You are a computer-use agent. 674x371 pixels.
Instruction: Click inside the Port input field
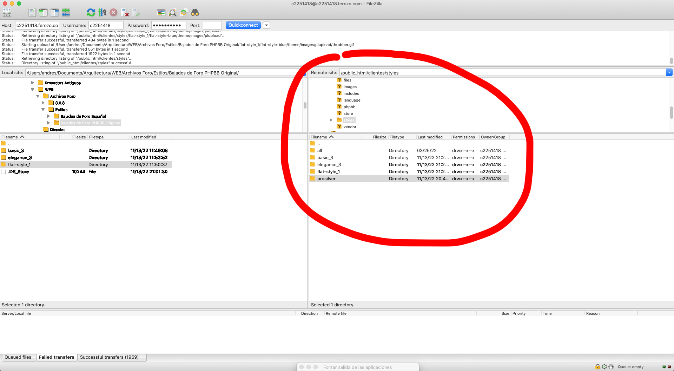(212, 25)
